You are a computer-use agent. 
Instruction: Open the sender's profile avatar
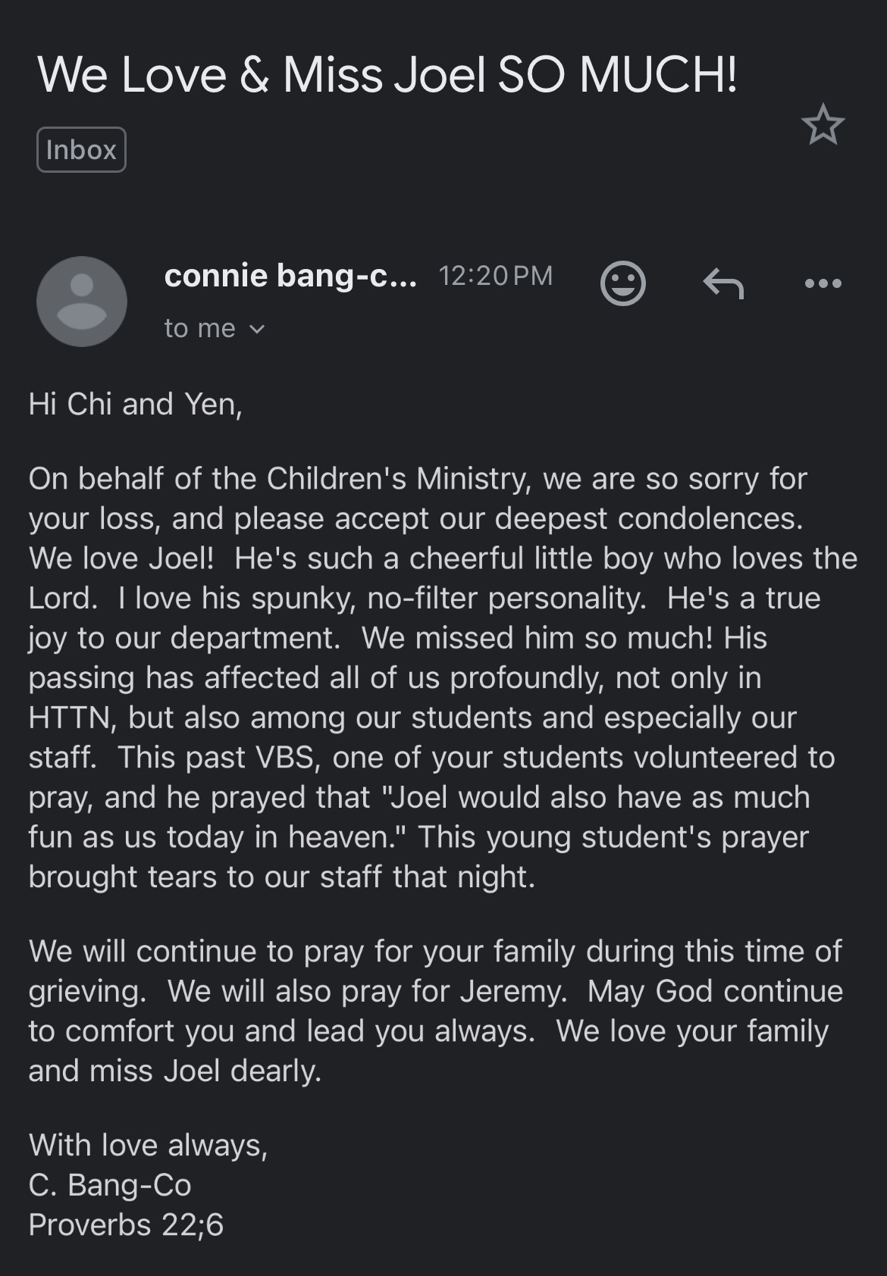click(x=82, y=301)
